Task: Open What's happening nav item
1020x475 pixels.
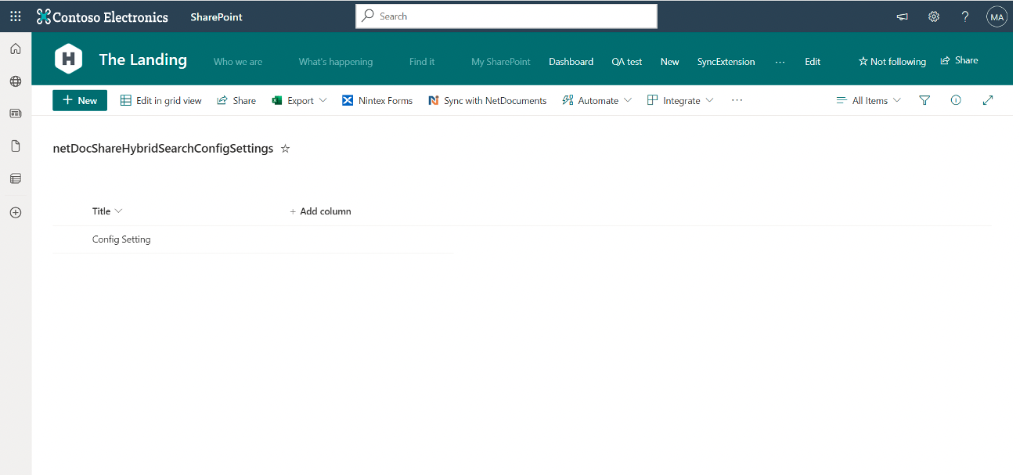Action: 336,61
